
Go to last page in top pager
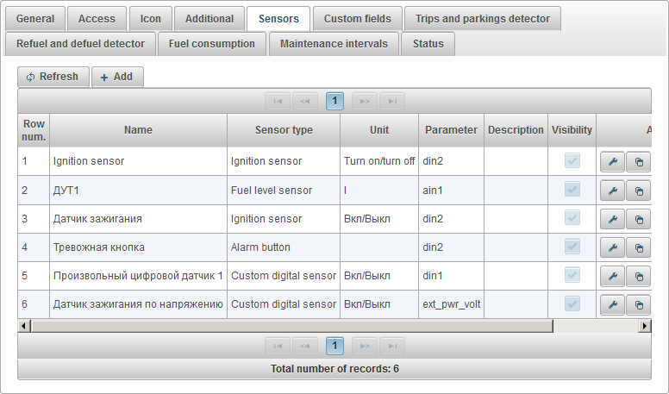click(392, 101)
